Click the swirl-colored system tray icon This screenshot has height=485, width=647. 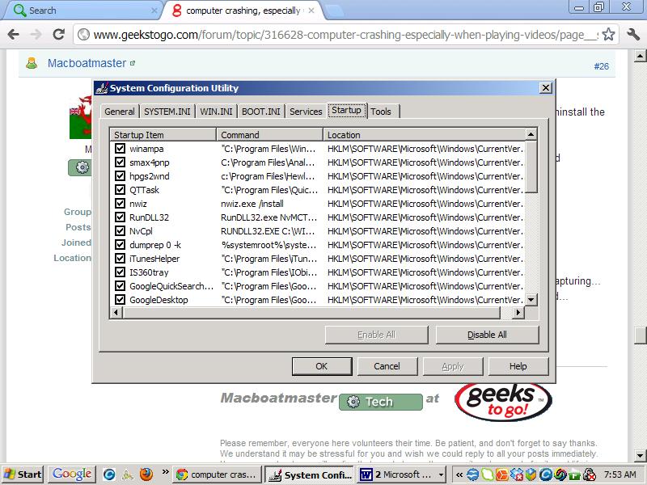pyautogui.click(x=560, y=474)
